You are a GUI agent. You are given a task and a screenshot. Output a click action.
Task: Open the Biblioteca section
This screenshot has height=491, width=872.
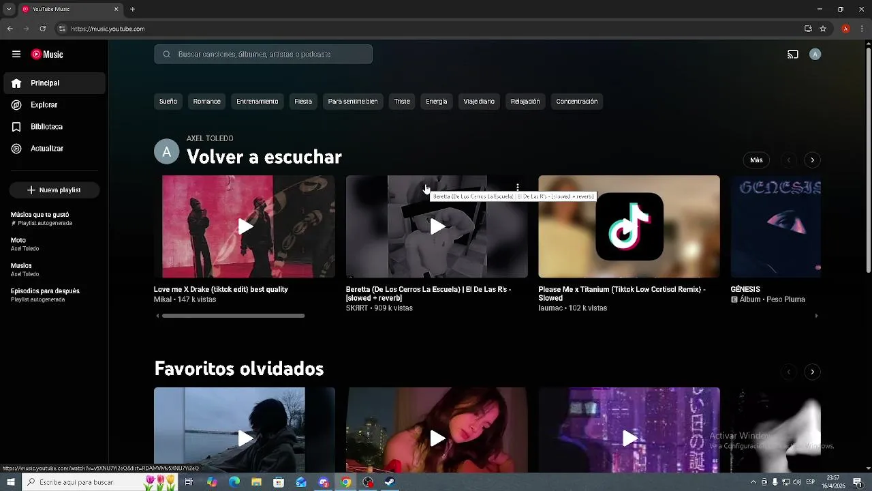[x=54, y=127]
